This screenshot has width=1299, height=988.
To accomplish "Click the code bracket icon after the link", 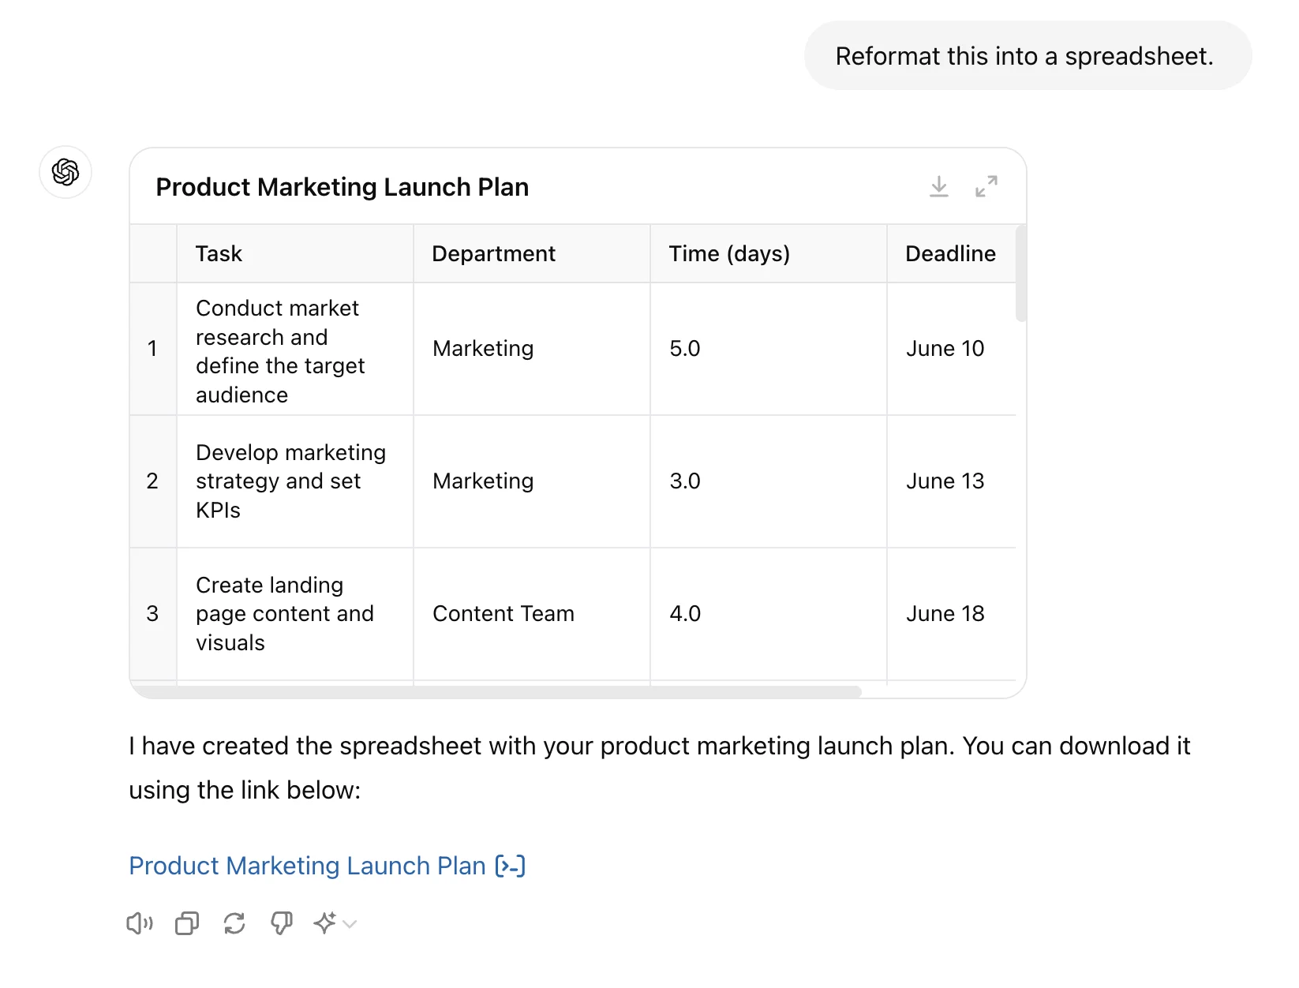I will (511, 866).
